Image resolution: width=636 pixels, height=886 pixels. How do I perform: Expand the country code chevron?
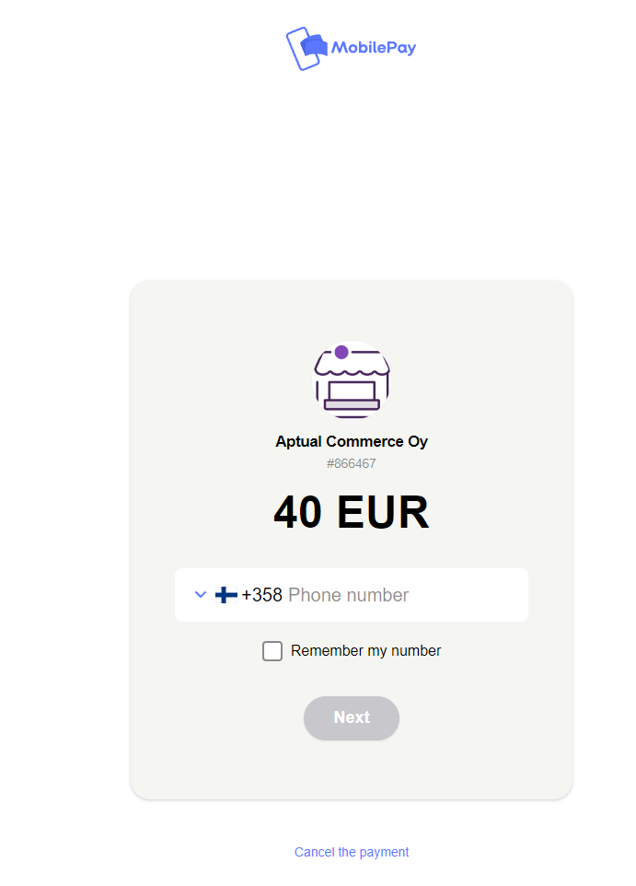201,594
